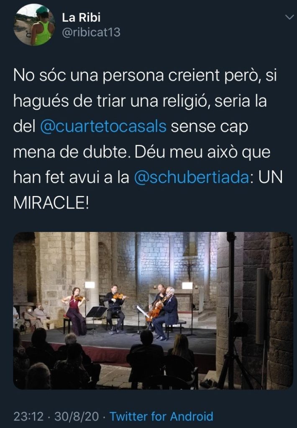Click the violinist in red dress in photo
This screenshot has width=297, height=428.
74,311
